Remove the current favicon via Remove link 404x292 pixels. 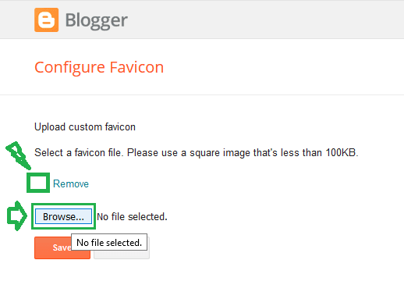(x=71, y=183)
